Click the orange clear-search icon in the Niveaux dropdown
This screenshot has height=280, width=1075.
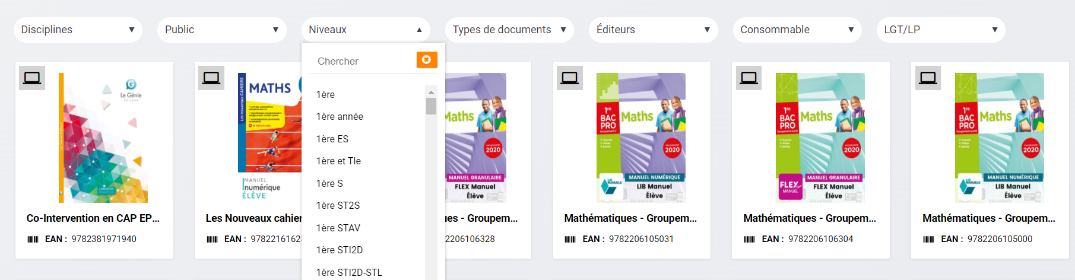click(x=427, y=60)
